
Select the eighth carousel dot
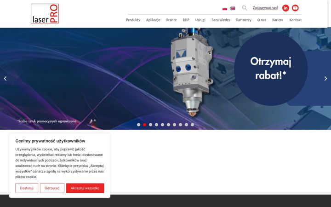point(180,125)
